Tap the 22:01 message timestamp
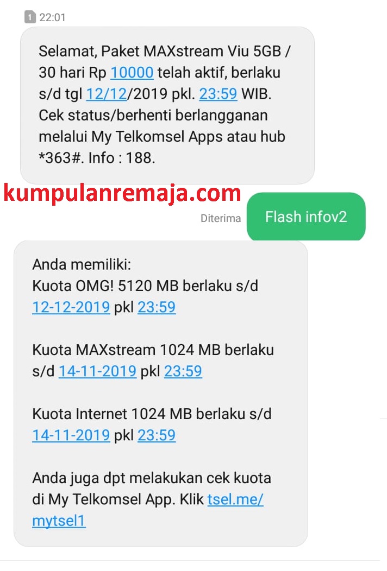Viewport: 387px width, 571px height. [52, 17]
